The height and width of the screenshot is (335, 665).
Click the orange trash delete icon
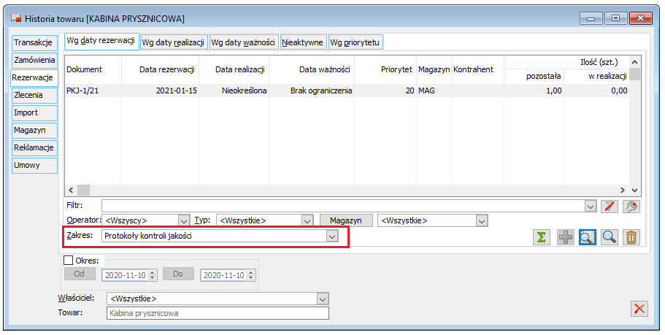tap(631, 237)
